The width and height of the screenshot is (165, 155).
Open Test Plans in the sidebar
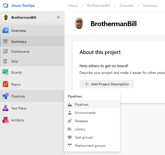tap(32, 108)
